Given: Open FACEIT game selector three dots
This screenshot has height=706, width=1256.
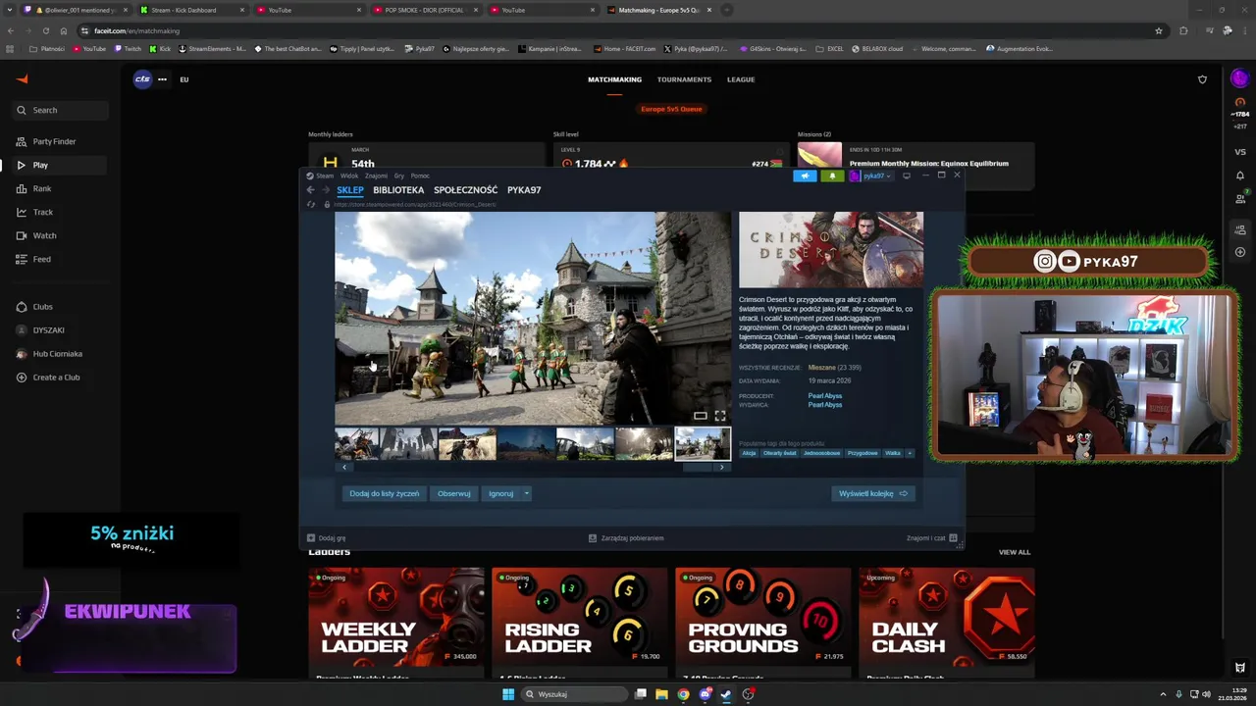Looking at the screenshot, I should pyautogui.click(x=162, y=79).
